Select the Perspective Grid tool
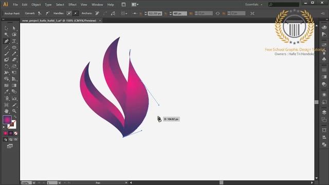 [14, 79]
